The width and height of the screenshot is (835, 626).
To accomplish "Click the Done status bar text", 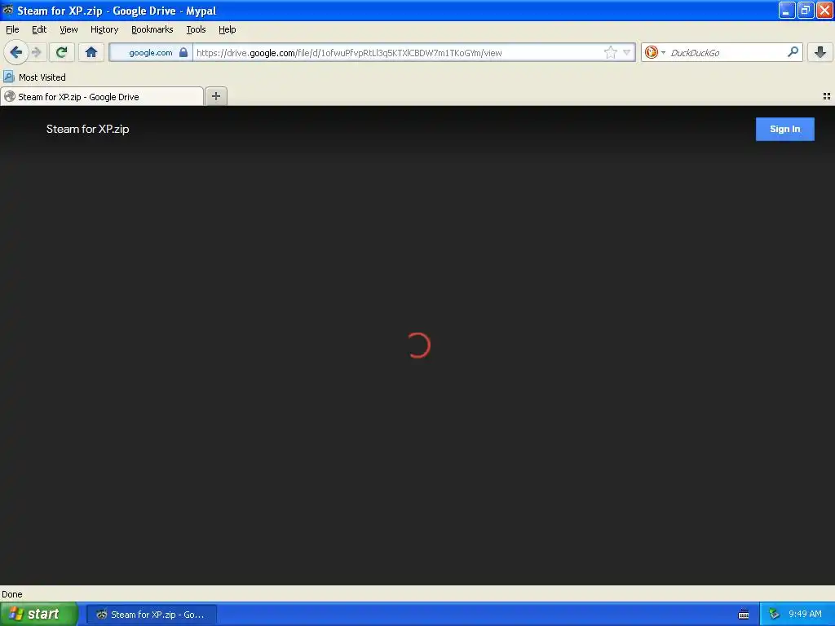I will tap(12, 594).
